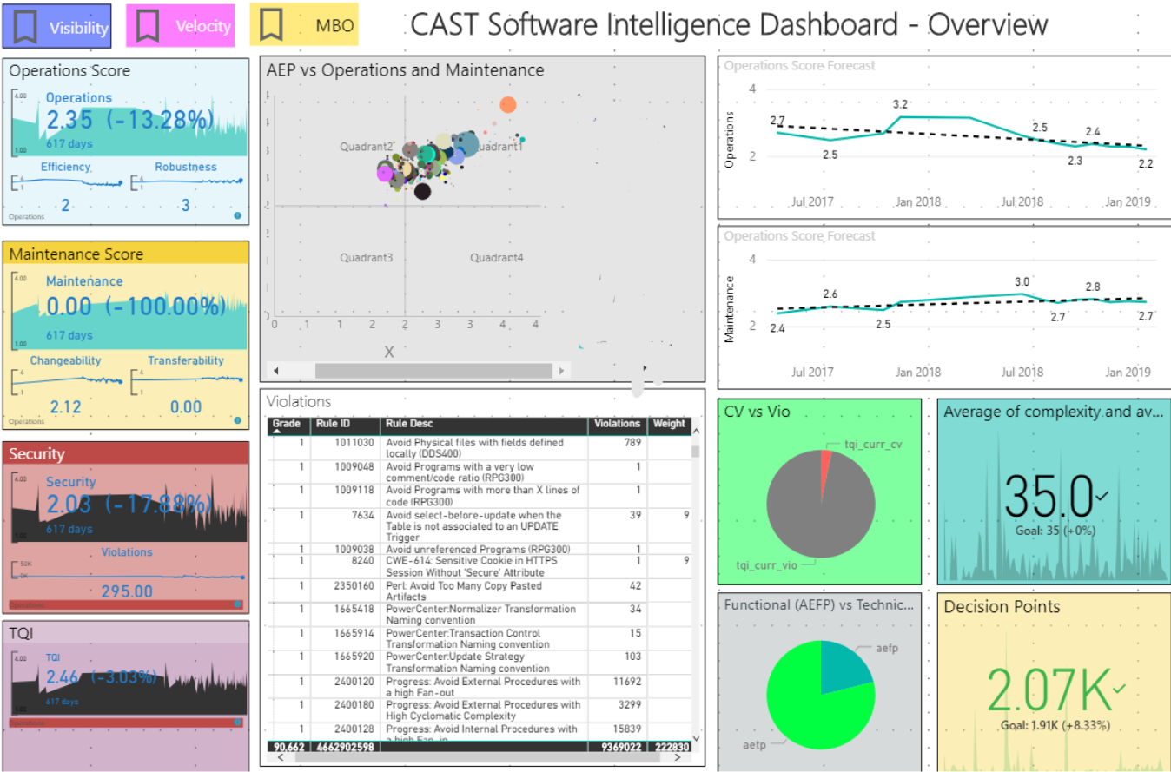This screenshot has height=772, width=1171.
Task: Open the Velocity bookmark button
Action: [181, 25]
